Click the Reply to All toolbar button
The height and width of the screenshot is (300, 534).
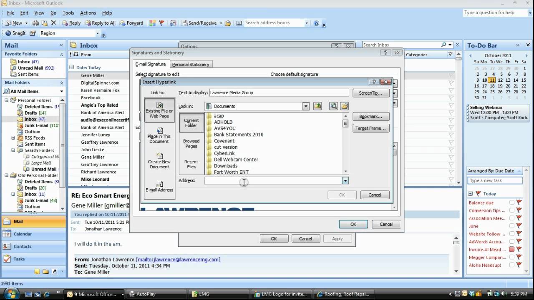tap(100, 23)
